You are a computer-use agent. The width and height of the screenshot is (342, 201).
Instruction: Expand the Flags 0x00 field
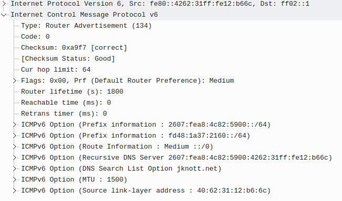point(14,81)
